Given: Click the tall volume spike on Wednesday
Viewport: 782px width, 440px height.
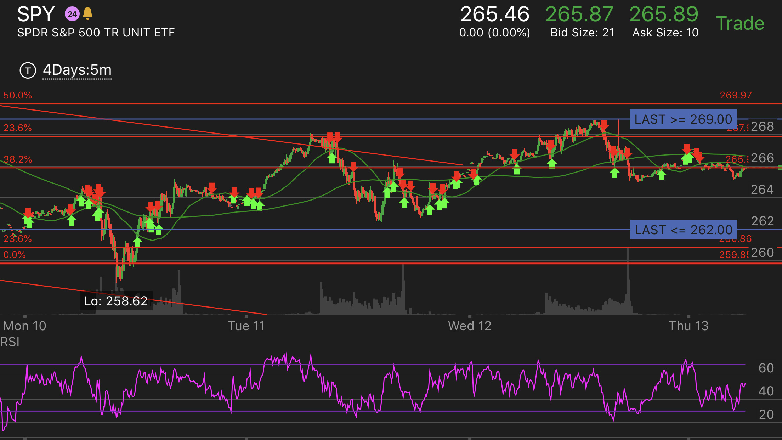Looking at the screenshot, I should (x=628, y=280).
